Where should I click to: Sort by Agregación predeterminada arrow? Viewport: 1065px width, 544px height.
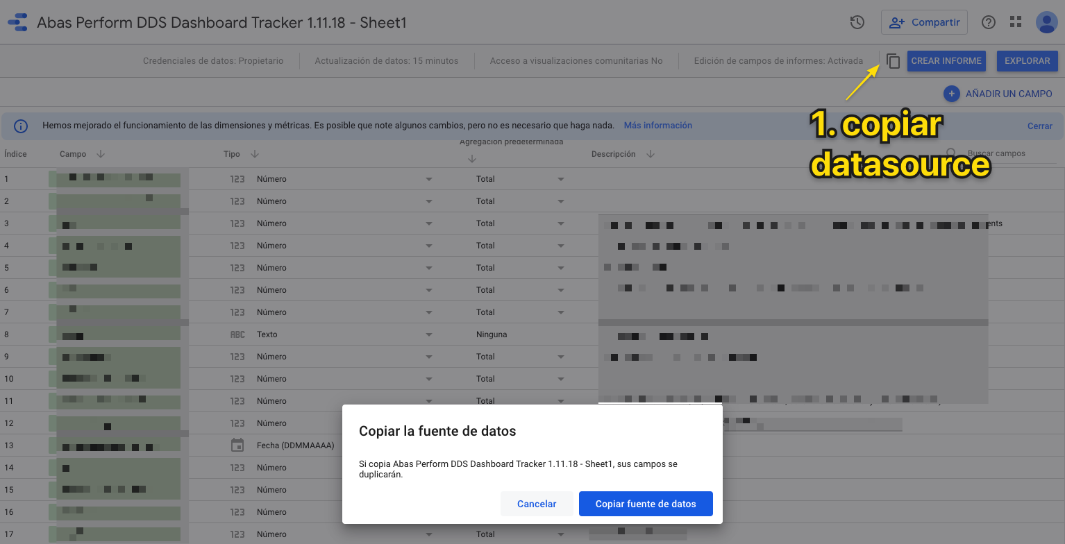click(x=472, y=158)
